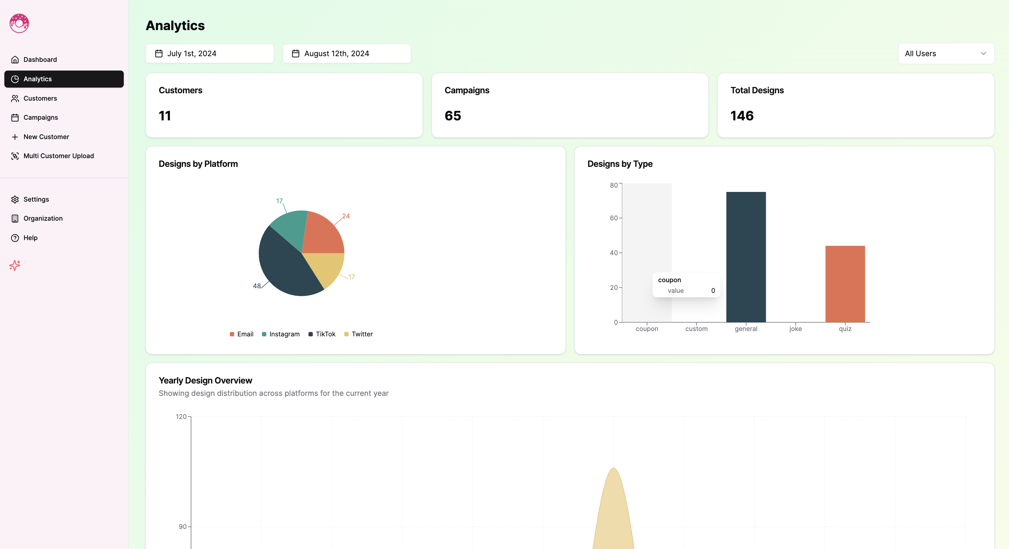The image size is (1009, 549).
Task: Click the Help question mark icon
Action: click(15, 238)
